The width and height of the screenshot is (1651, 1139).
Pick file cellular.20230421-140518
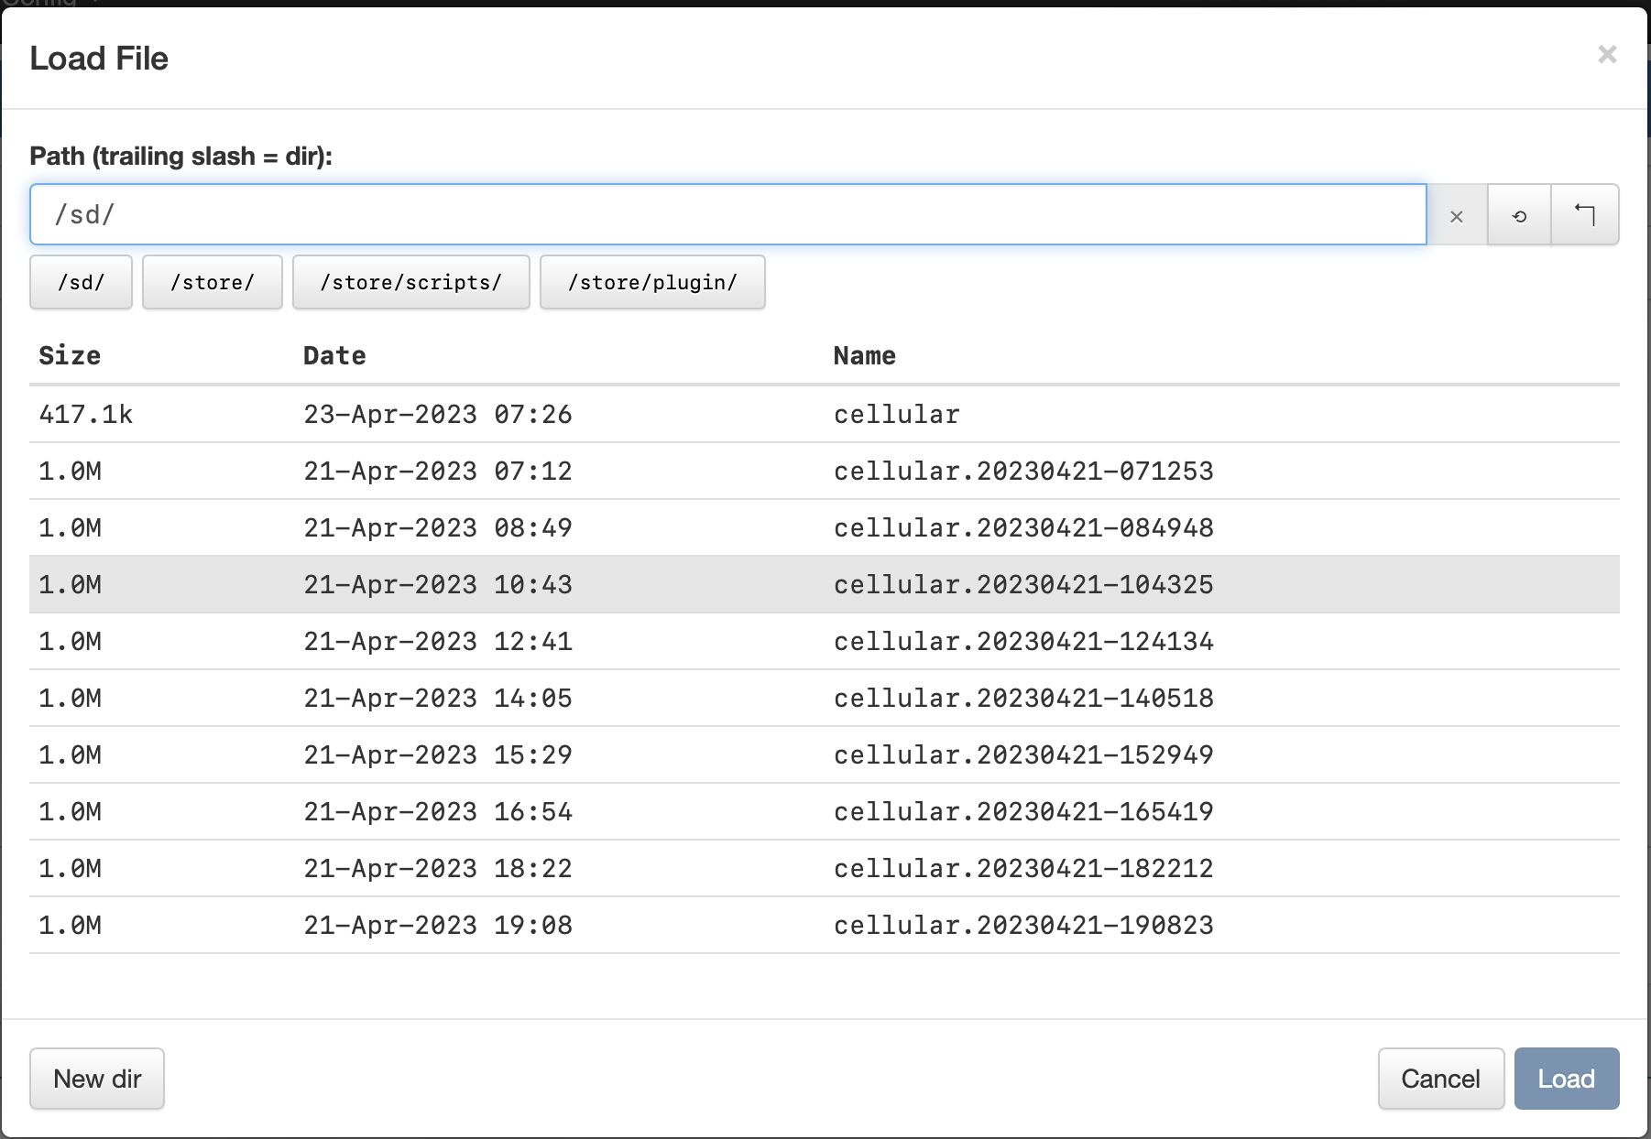tap(1022, 699)
